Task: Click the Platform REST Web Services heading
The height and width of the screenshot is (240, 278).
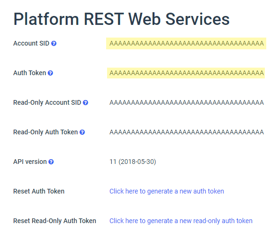Action: 122,19
